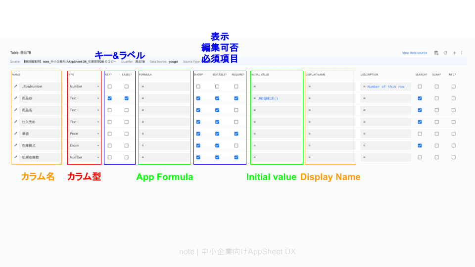Click pencil icon for 在庫拠点 column
The image size is (475, 267).
click(x=16, y=145)
